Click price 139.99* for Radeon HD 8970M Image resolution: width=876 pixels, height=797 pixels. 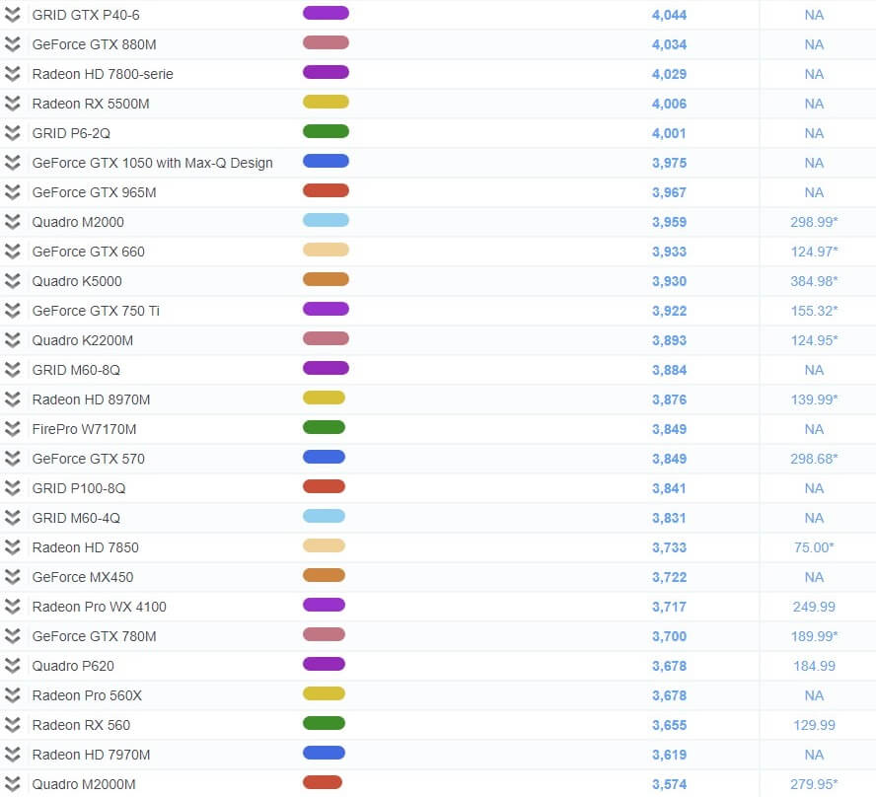click(x=814, y=399)
